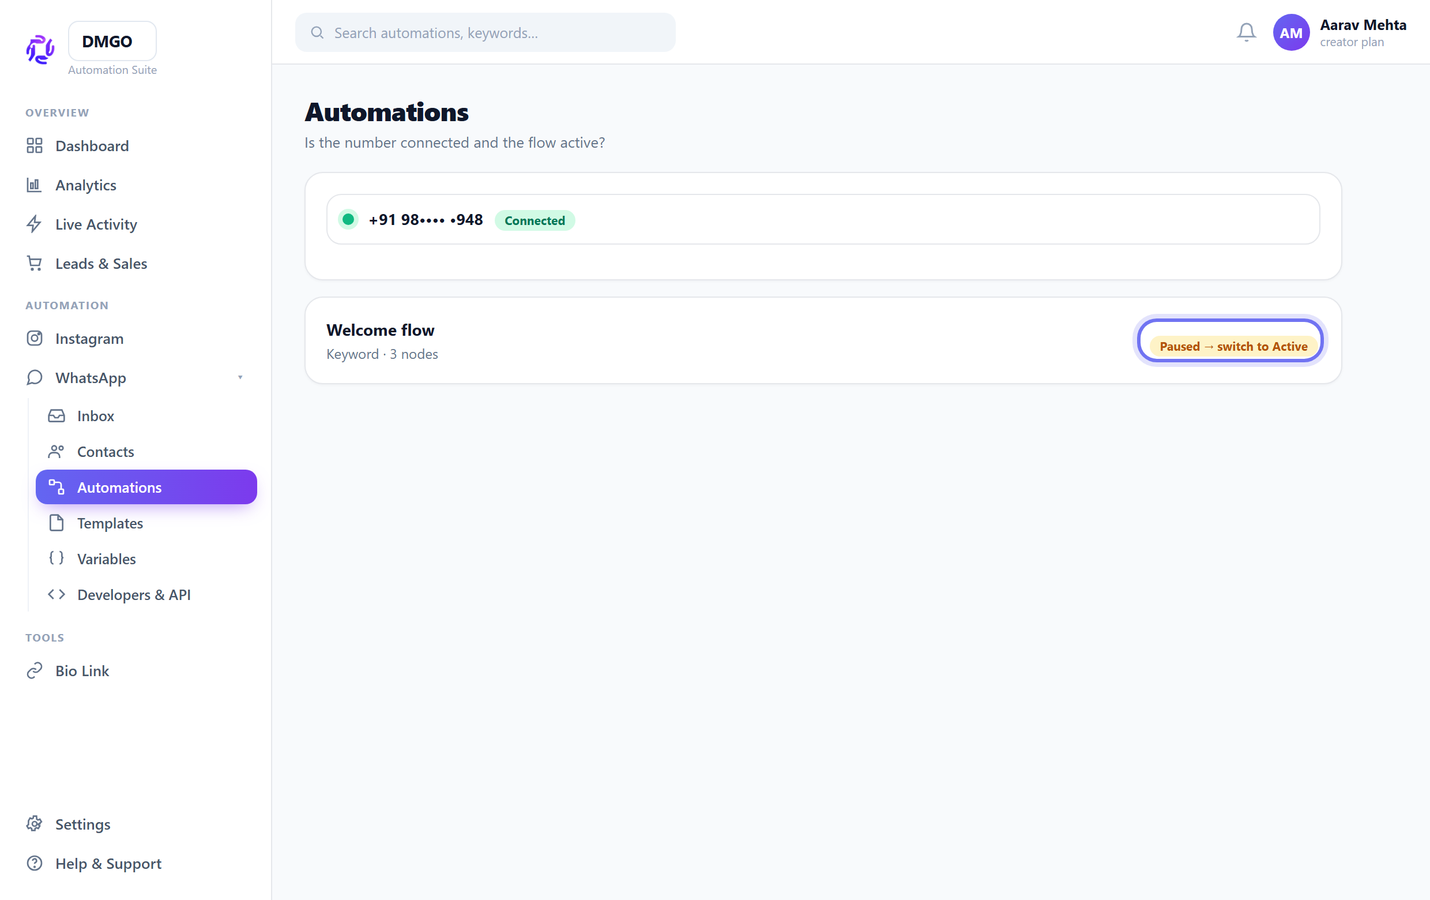This screenshot has width=1430, height=900.
Task: Switch Welcome flow from Paused to Active
Action: click(x=1230, y=340)
